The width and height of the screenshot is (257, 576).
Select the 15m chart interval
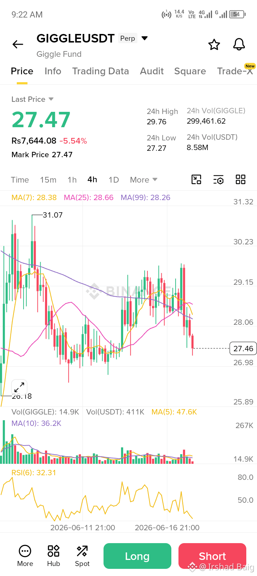pos(48,180)
